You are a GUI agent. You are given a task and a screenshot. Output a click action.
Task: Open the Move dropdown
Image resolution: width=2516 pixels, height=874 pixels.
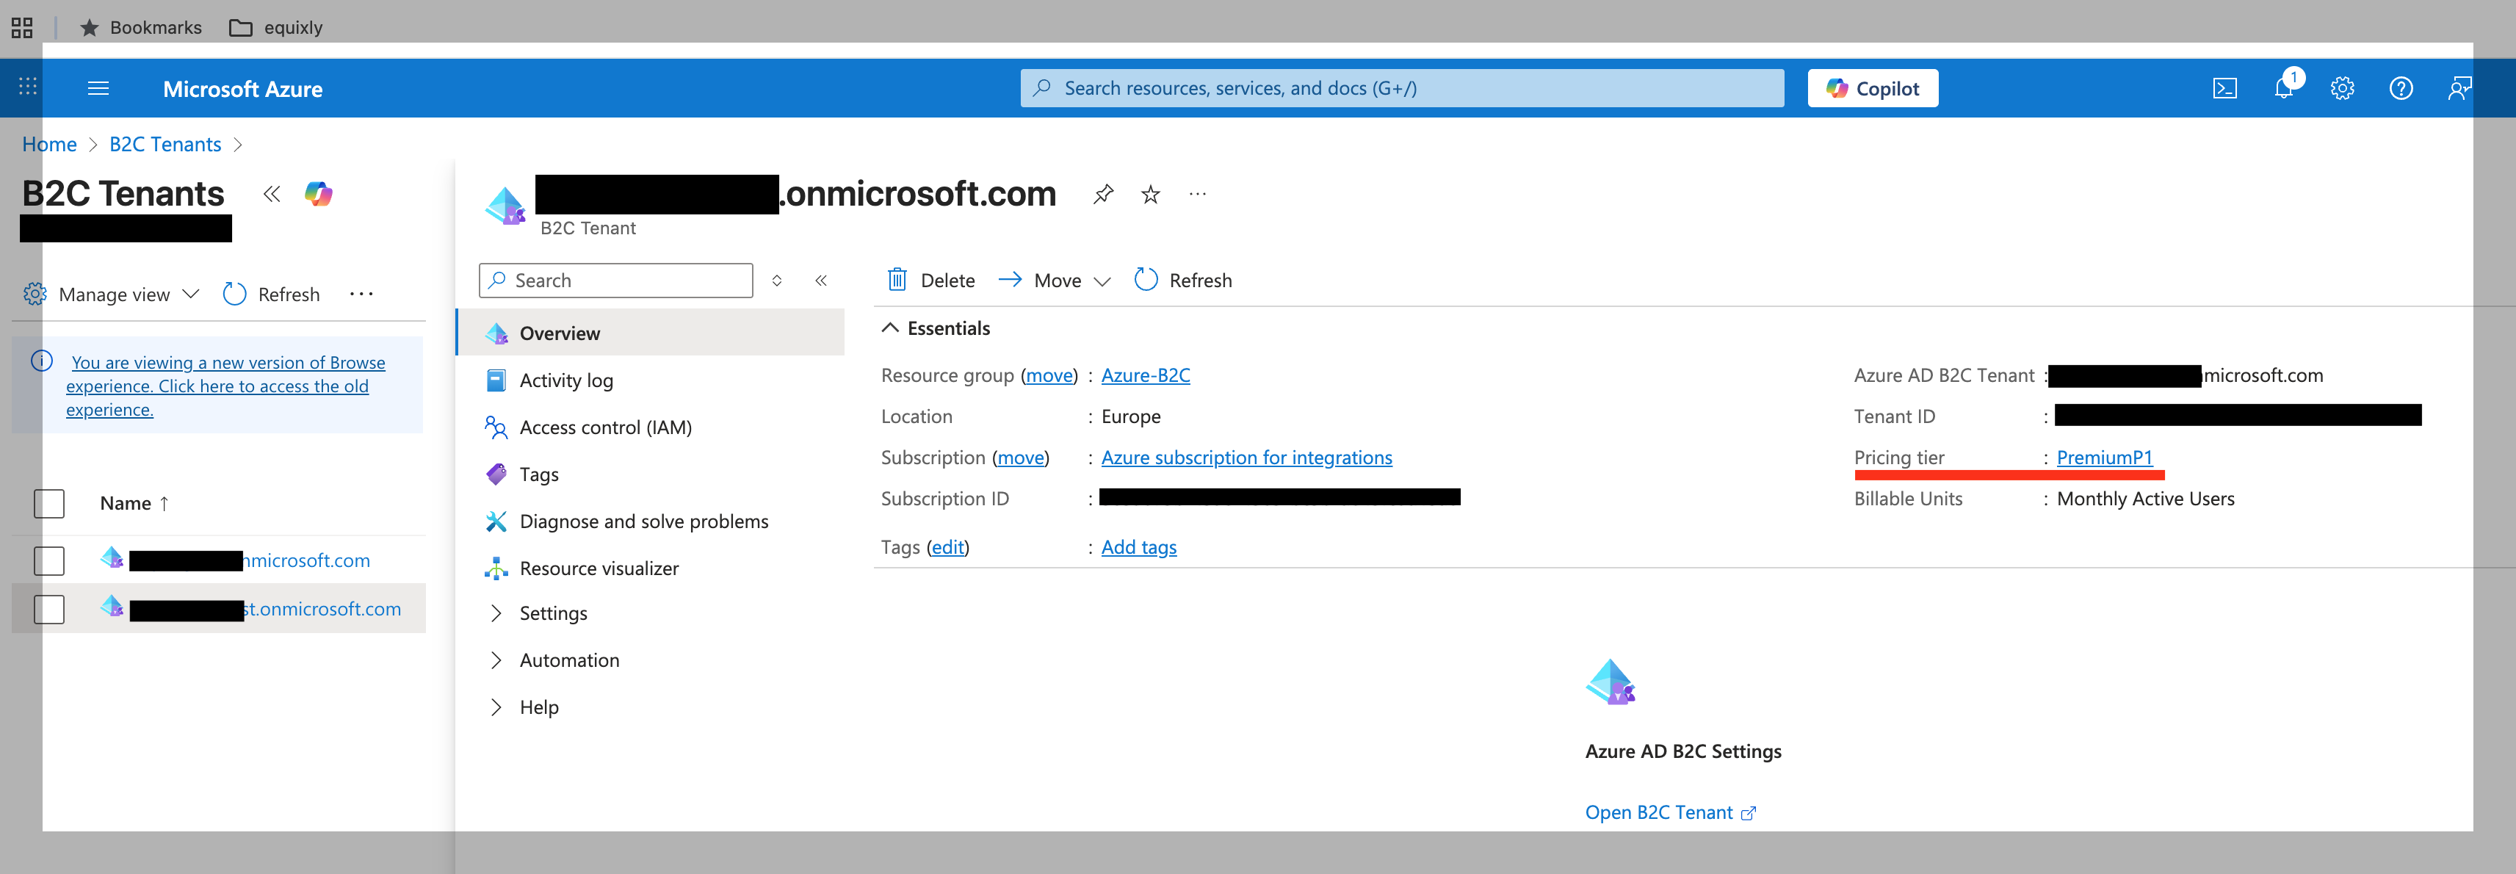point(1055,281)
